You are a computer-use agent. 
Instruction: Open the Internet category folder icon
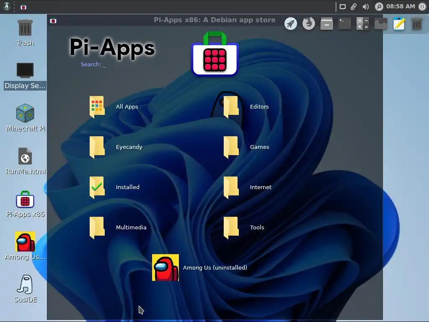231,187
